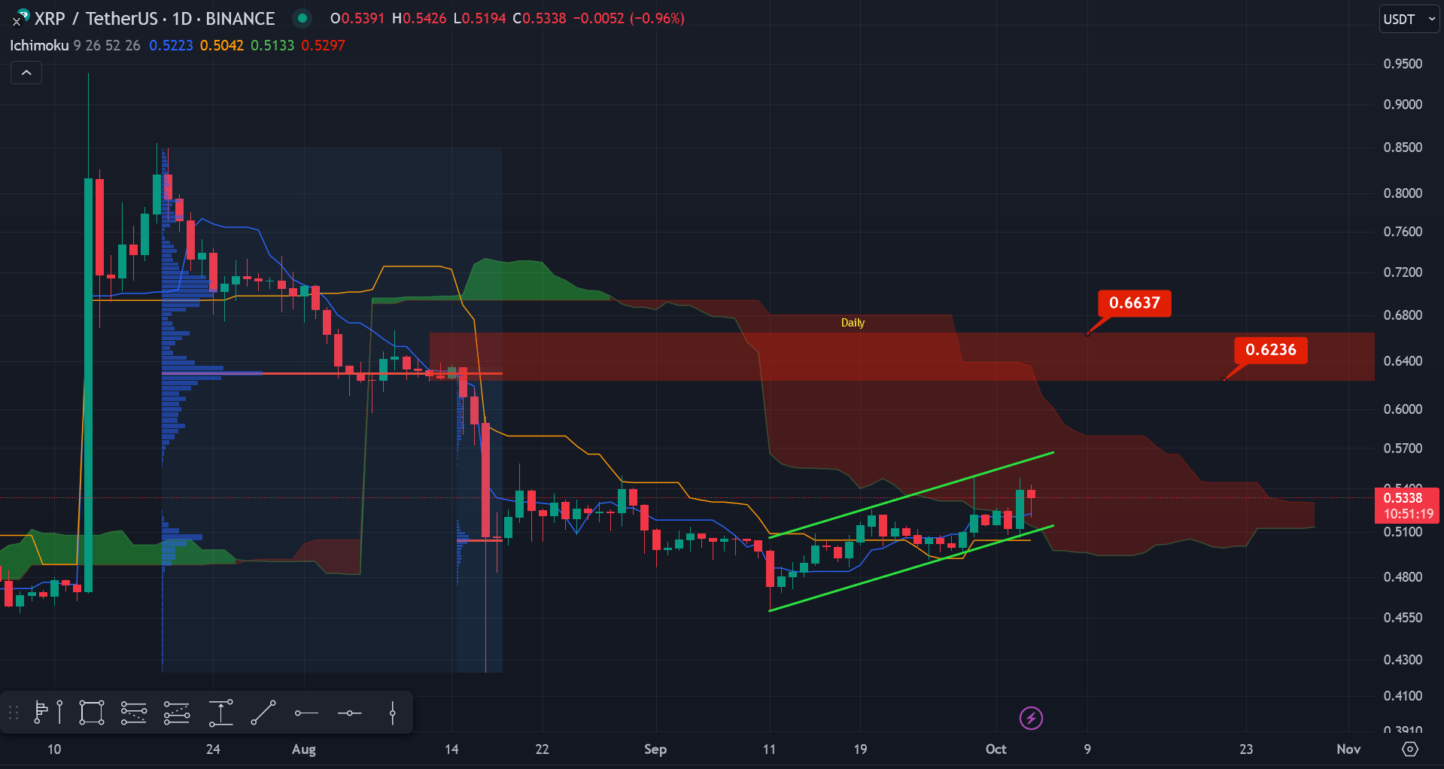The height and width of the screenshot is (769, 1444).
Task: Click the 'Daily' label on red zone
Action: click(x=853, y=322)
